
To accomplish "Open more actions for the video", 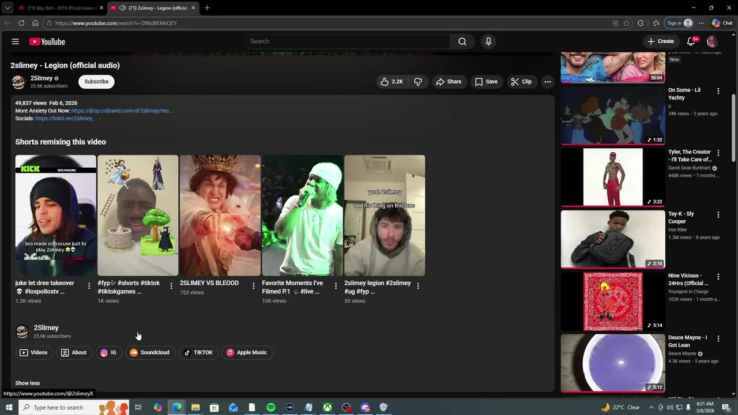I will [x=548, y=82].
